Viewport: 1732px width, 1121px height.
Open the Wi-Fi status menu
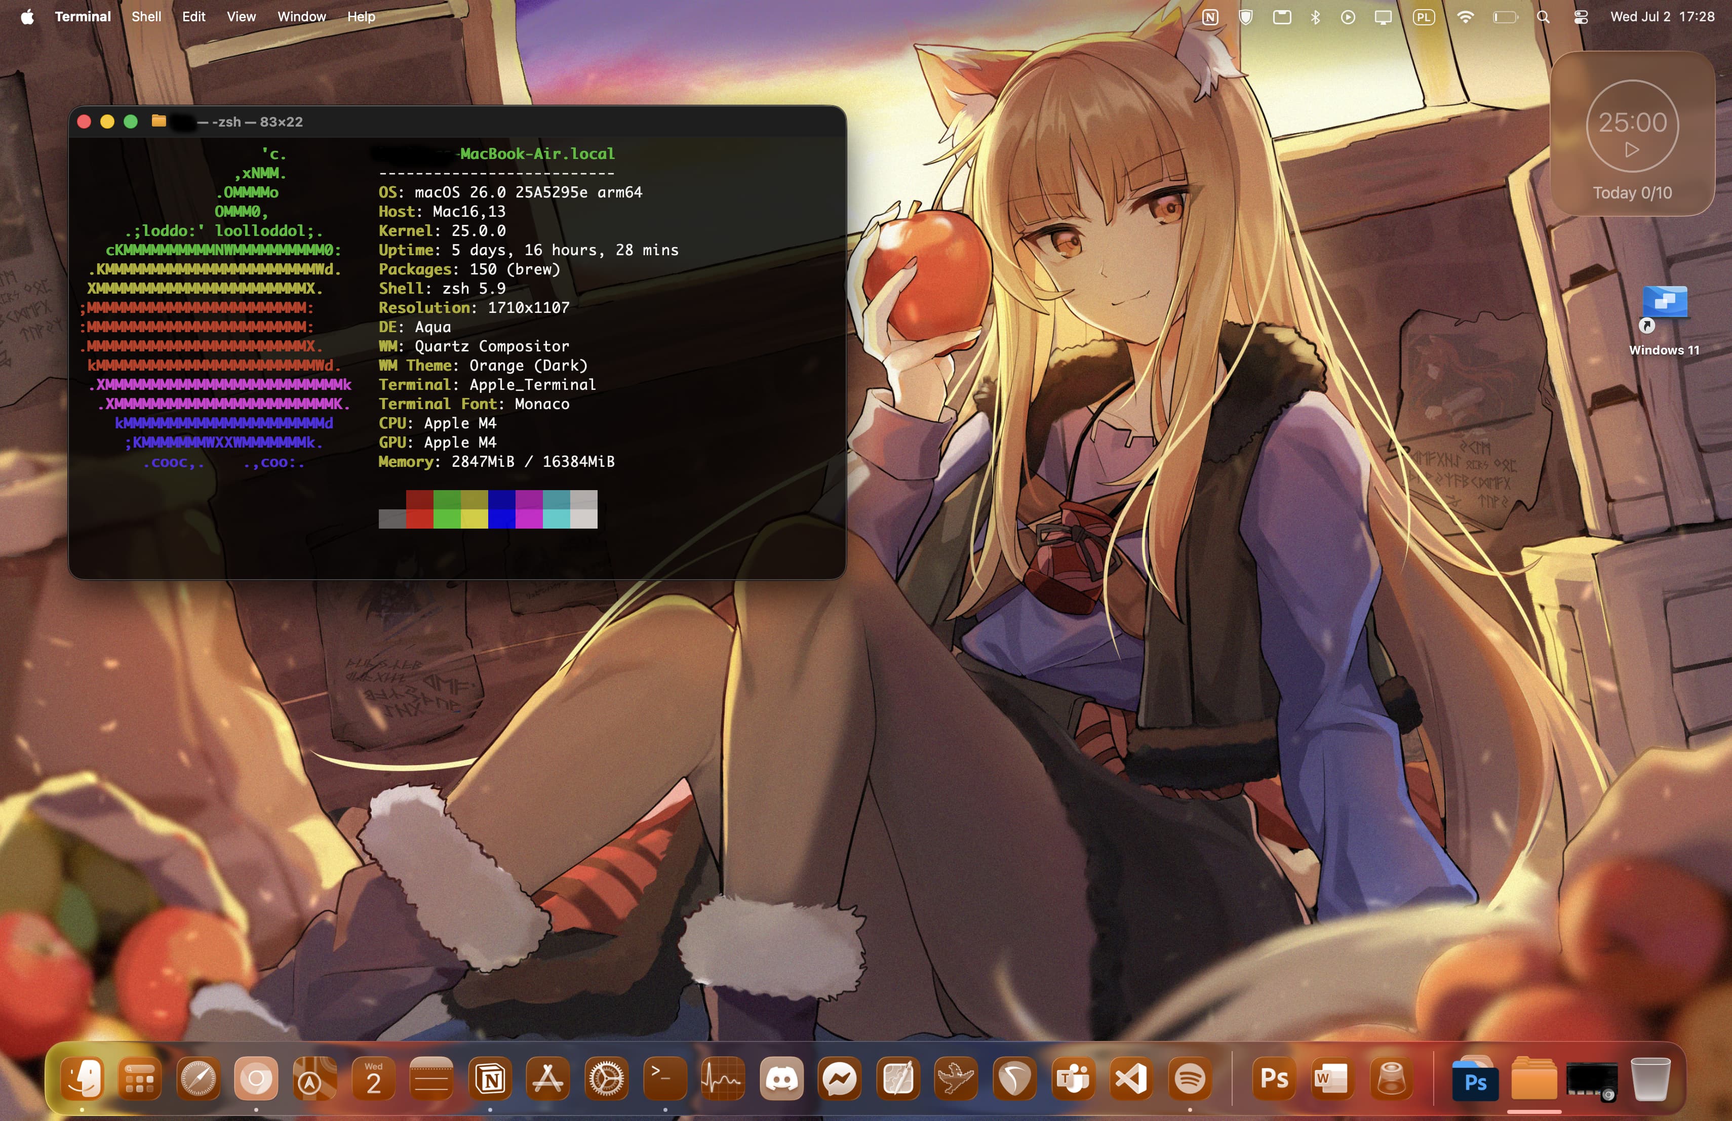click(x=1466, y=17)
